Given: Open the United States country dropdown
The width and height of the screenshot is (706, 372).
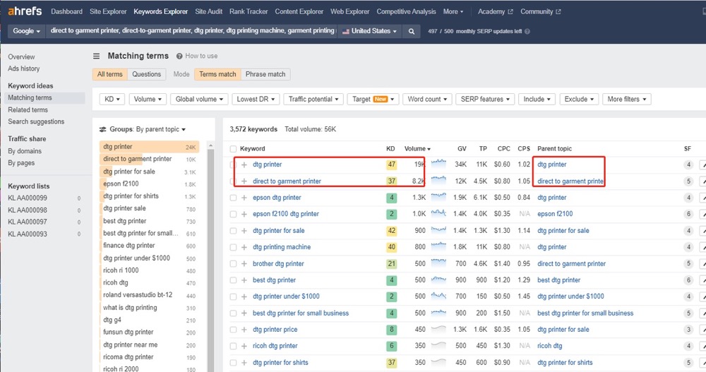Looking at the screenshot, I should click(x=369, y=31).
